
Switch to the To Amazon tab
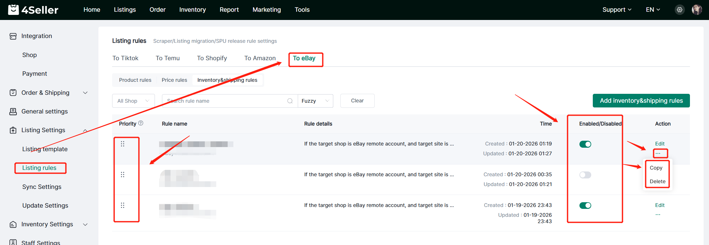tap(260, 58)
